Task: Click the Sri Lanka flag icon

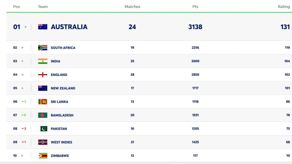Action: point(43,101)
